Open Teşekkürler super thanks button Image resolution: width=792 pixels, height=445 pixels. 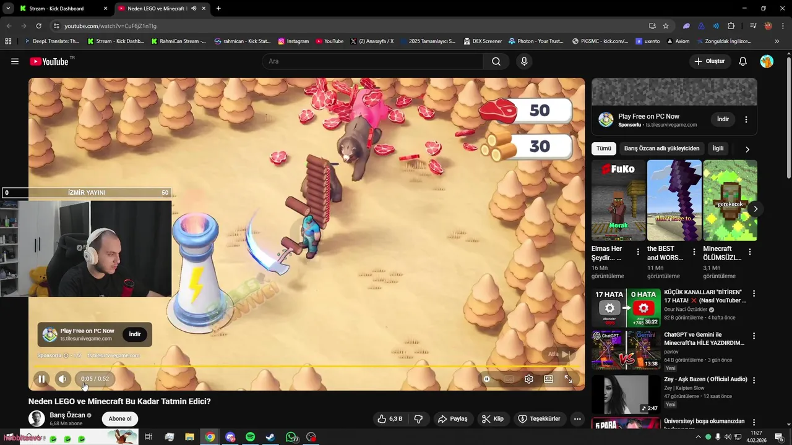pos(540,418)
